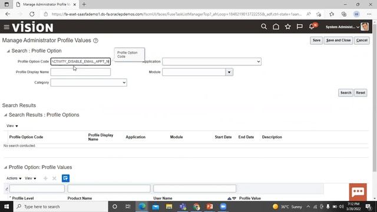
Task: Click the Profile Display Name field
Action: [x=81, y=72]
